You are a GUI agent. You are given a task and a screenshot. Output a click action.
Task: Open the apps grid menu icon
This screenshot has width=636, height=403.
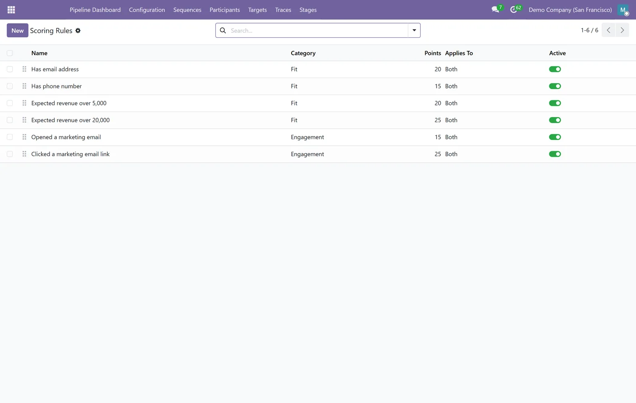pos(11,10)
